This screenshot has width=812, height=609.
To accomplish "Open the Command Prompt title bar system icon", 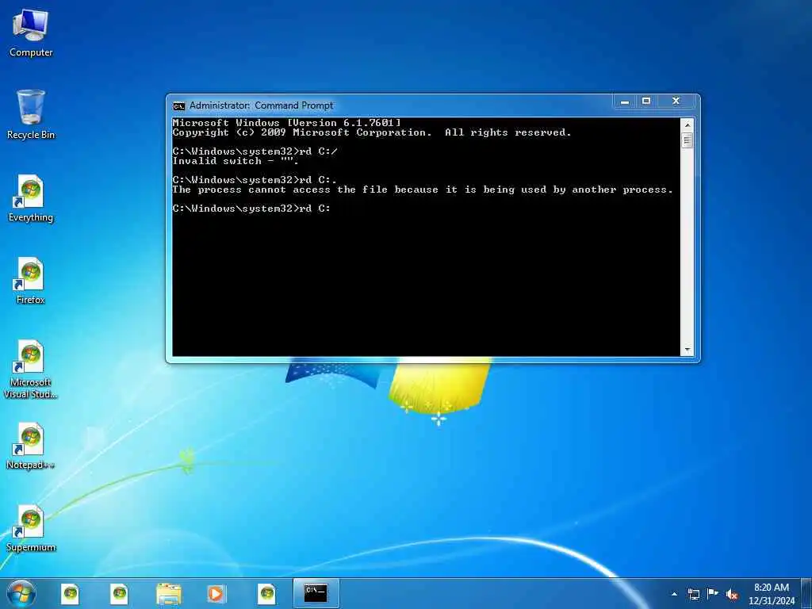I will click(x=178, y=105).
